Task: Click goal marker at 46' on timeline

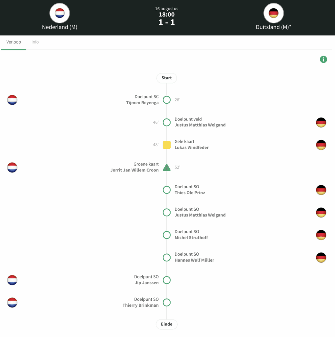Action: pos(167,122)
